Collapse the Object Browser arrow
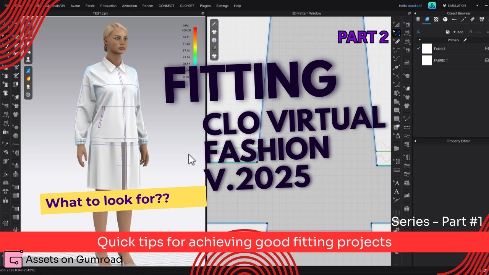 coord(415,13)
